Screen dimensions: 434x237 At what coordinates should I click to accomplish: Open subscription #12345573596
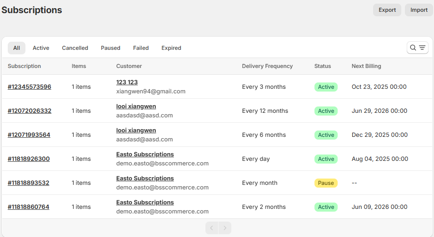coord(30,87)
